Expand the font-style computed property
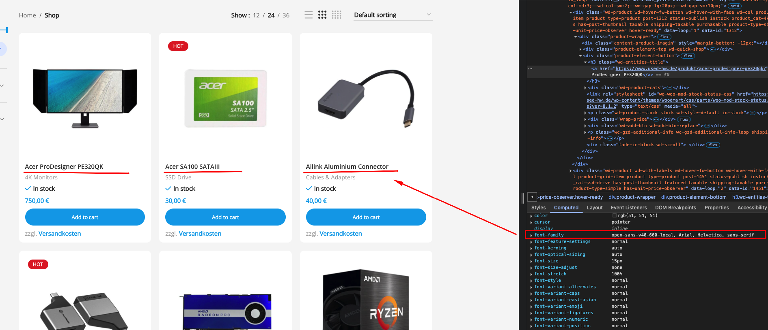 tap(531, 281)
